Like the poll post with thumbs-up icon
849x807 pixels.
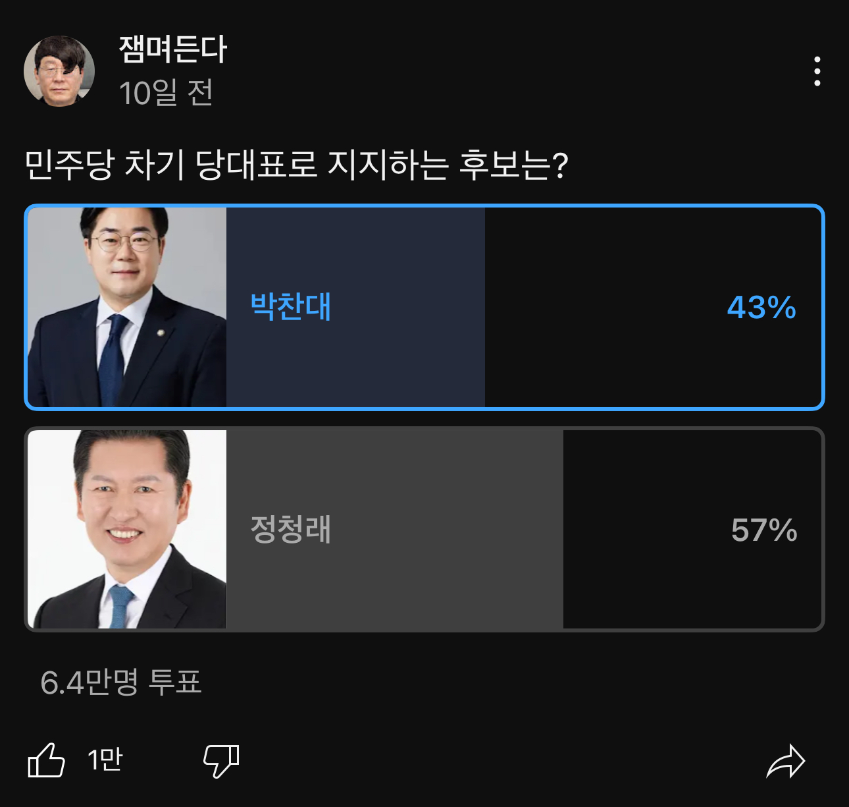coord(46,761)
